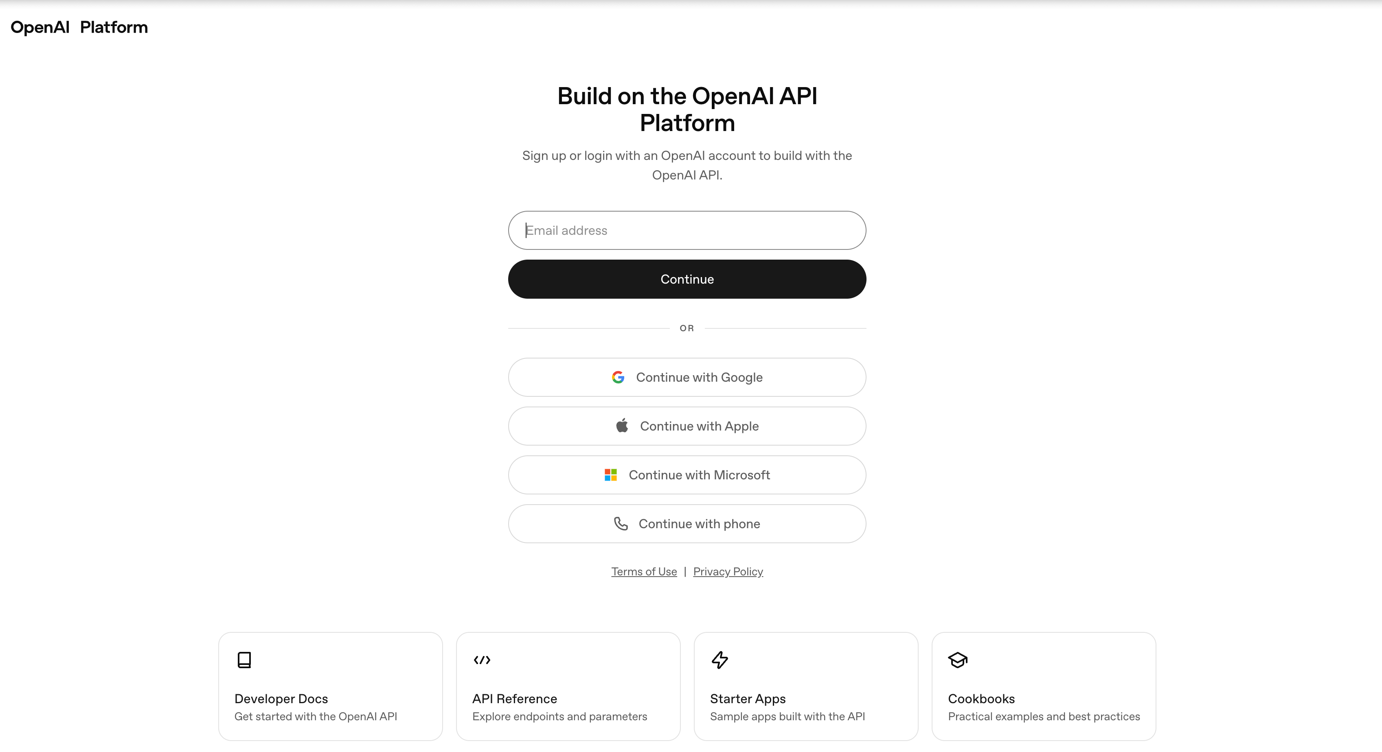Open the Terms of Use link

point(644,571)
